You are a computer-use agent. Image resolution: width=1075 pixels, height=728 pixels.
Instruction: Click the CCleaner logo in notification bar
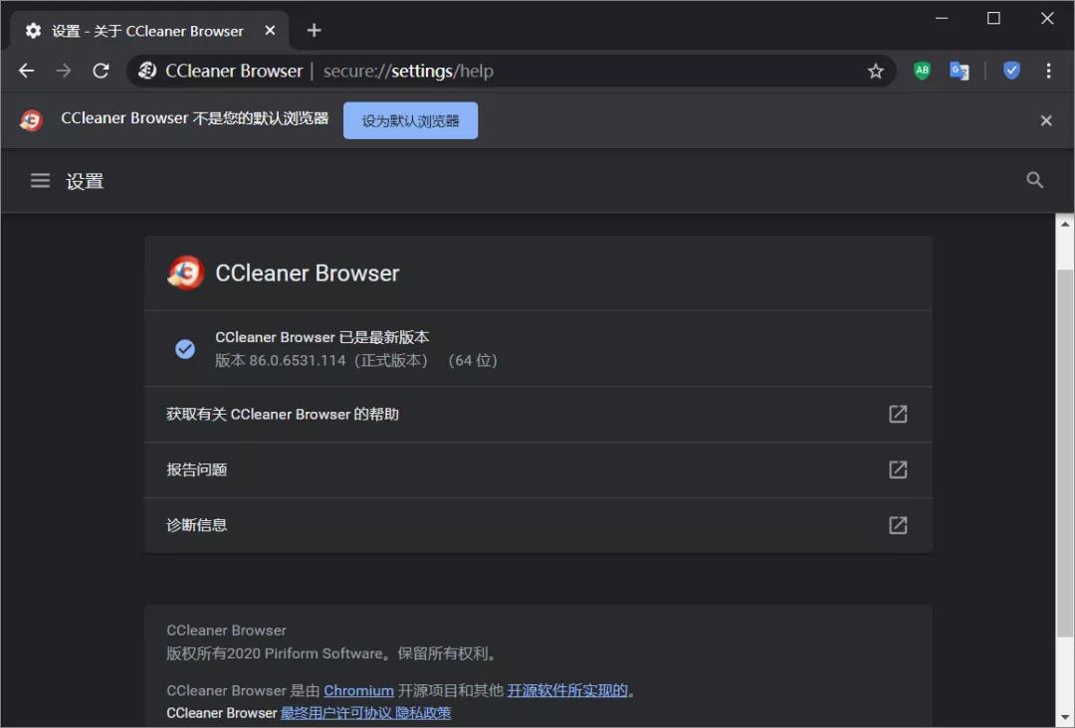(31, 120)
